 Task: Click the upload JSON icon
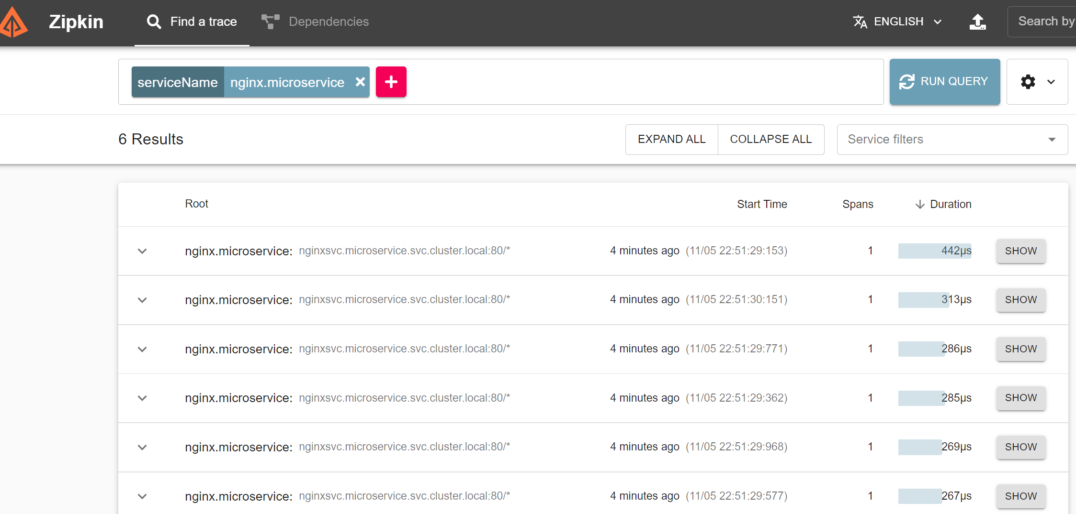click(x=977, y=22)
